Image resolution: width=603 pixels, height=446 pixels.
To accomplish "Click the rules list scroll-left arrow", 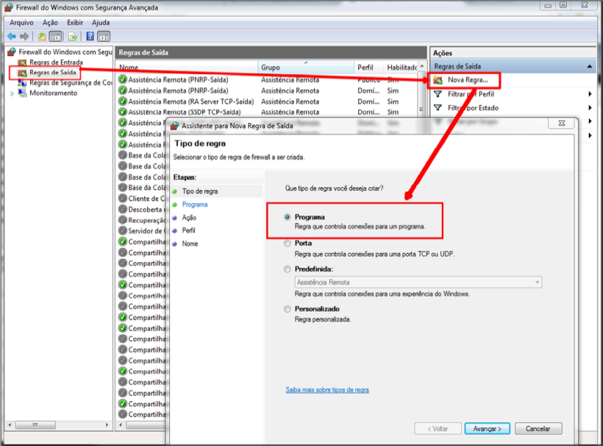I will tap(121, 425).
